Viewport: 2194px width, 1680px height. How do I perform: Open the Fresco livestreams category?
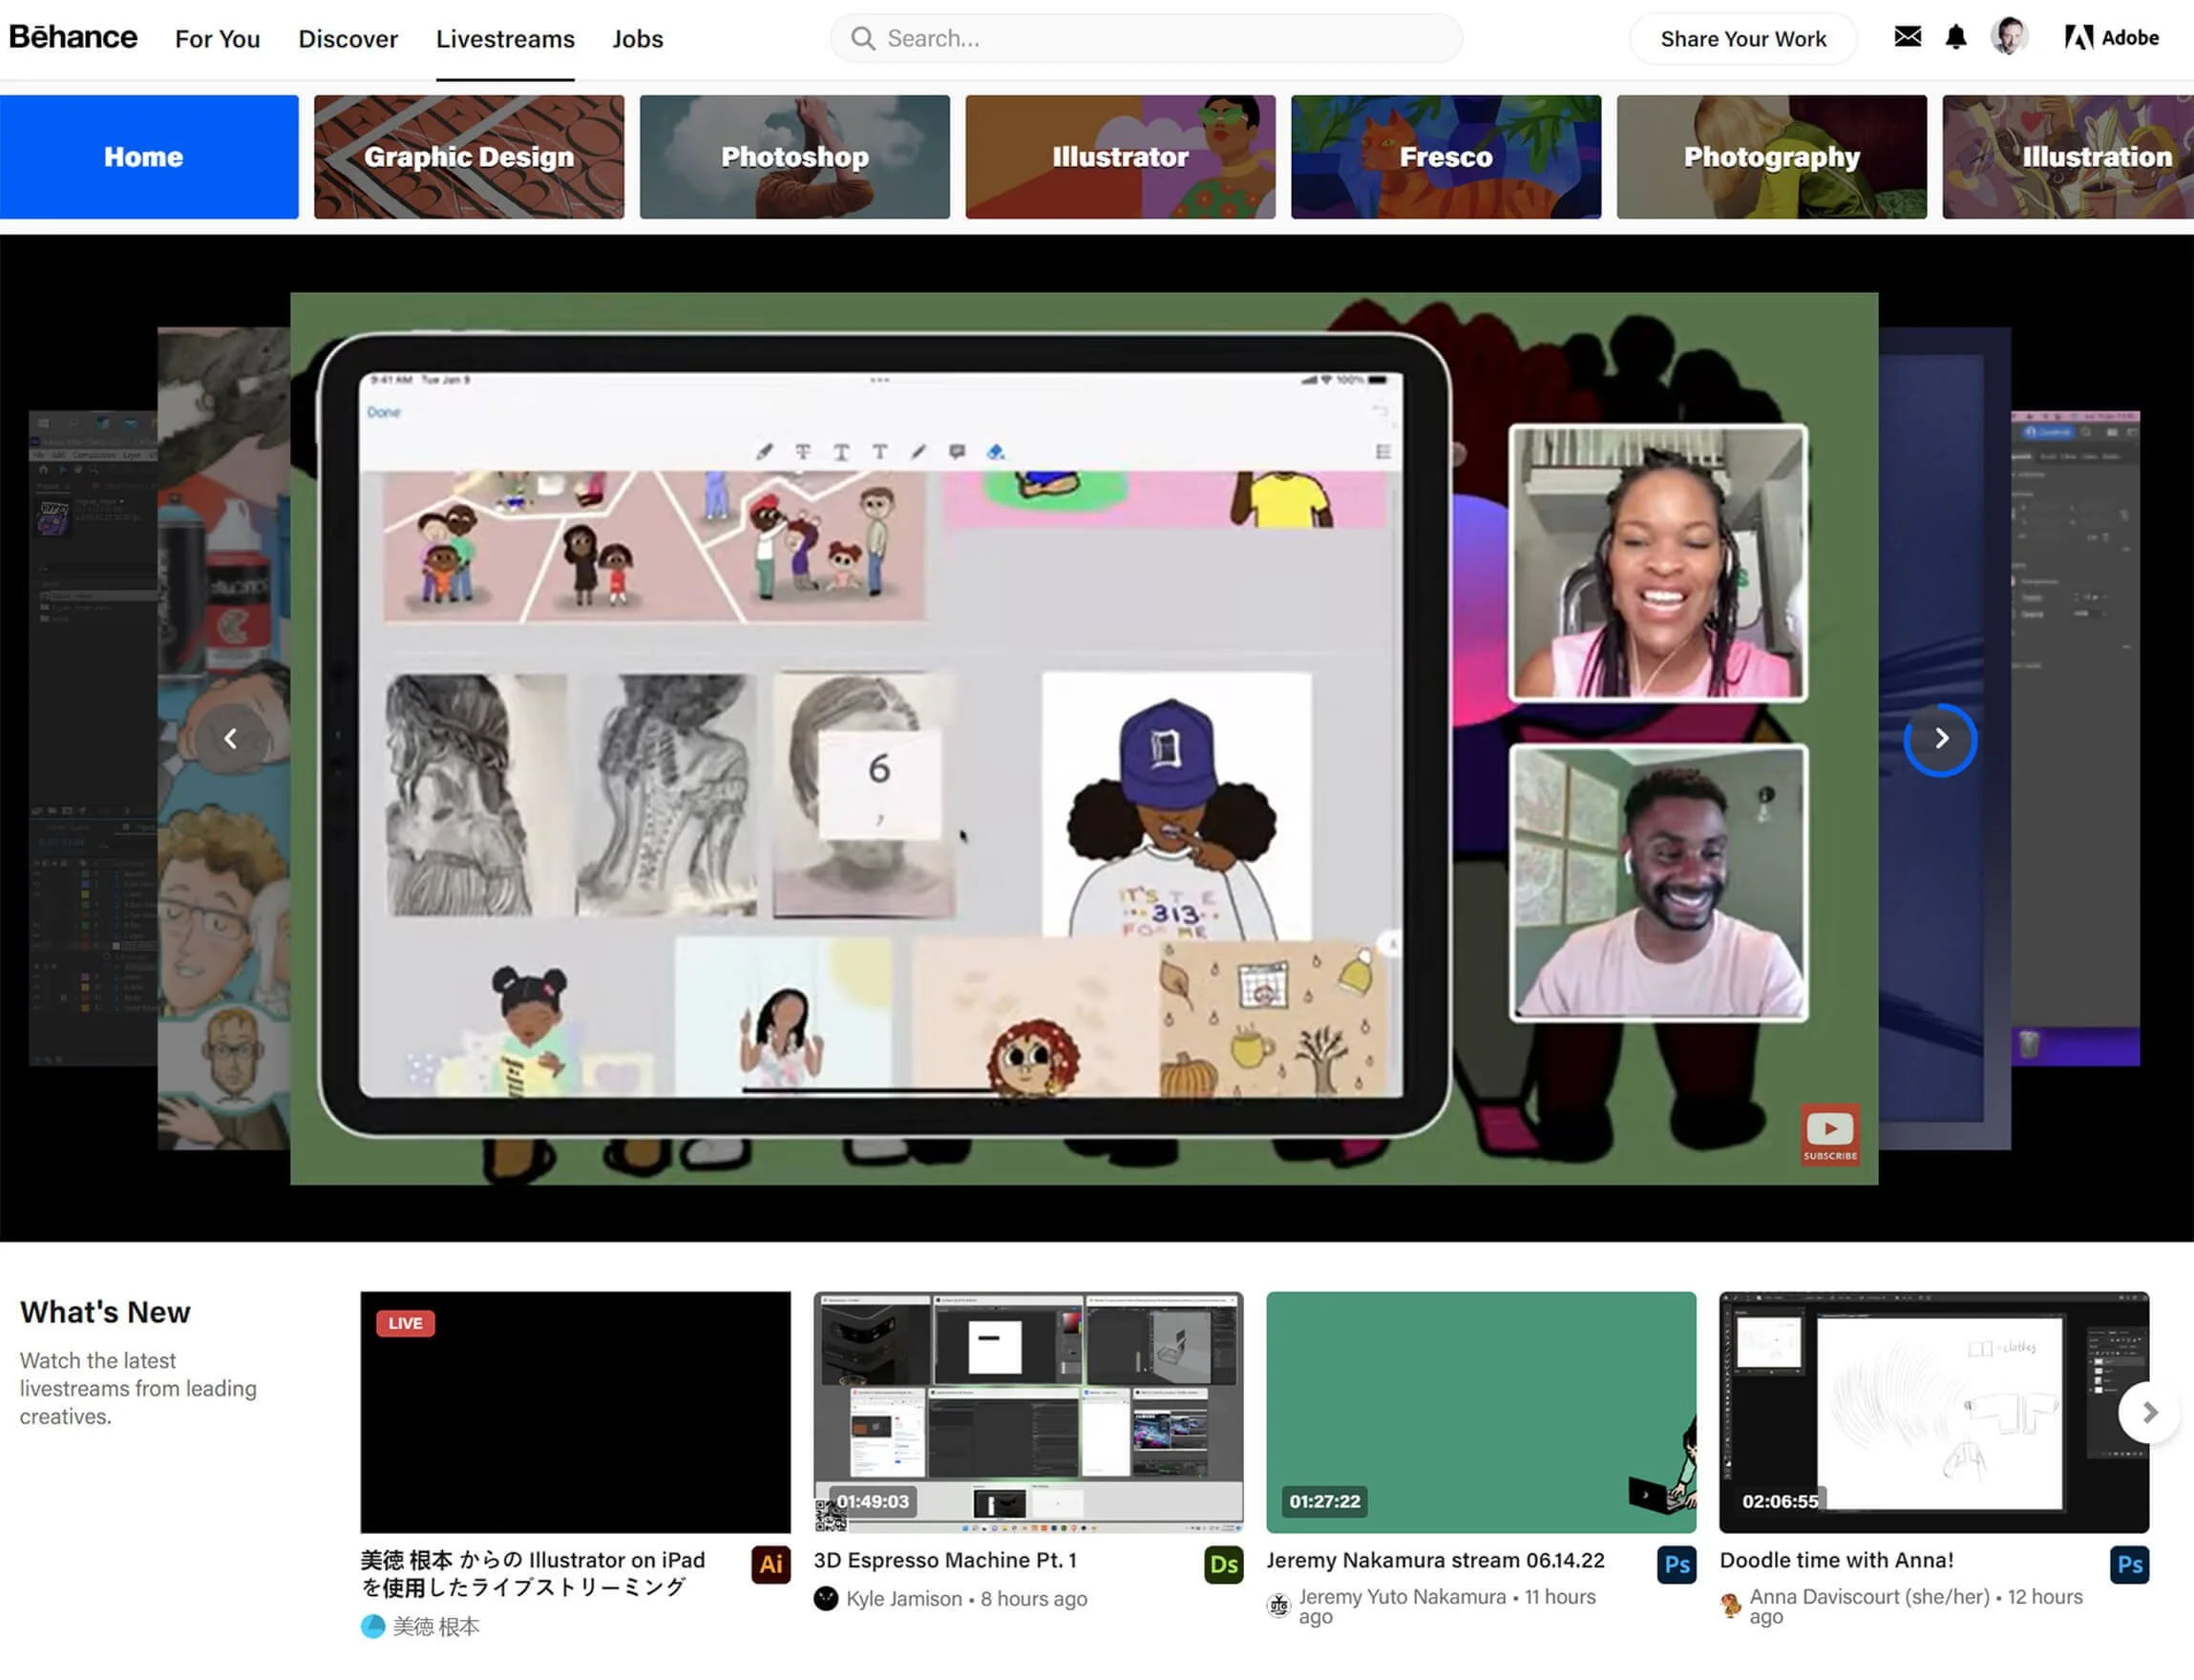pyautogui.click(x=1445, y=156)
